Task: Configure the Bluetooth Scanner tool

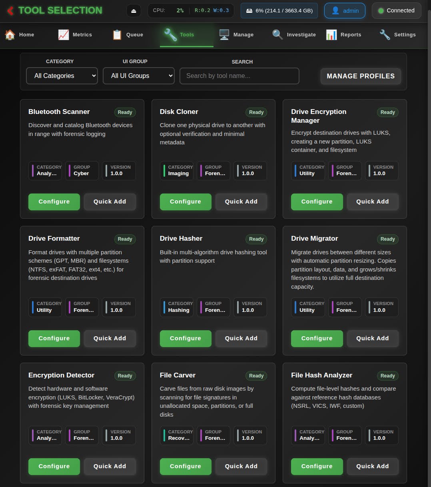Action: pyautogui.click(x=54, y=202)
